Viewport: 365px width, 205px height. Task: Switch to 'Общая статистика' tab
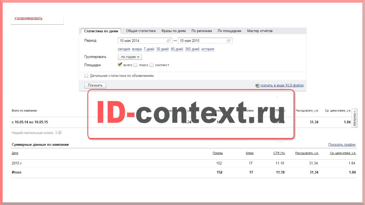click(x=141, y=31)
